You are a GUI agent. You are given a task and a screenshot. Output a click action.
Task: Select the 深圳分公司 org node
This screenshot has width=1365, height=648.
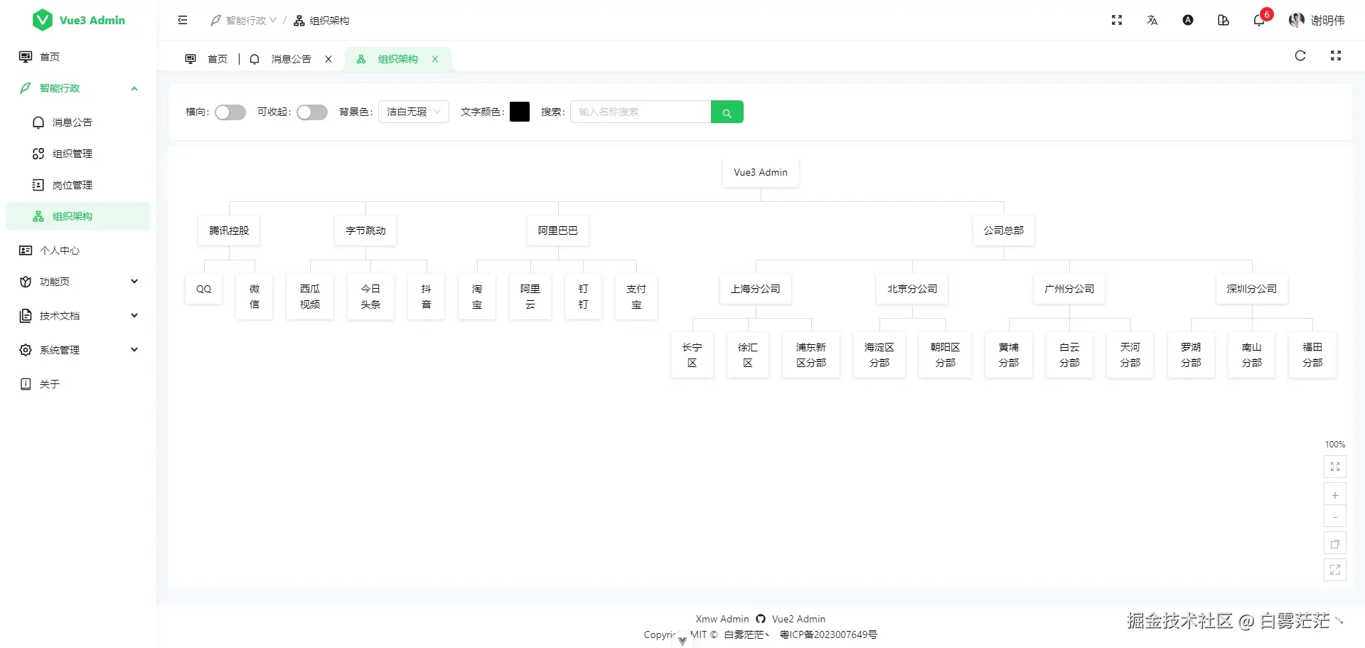[1252, 289]
